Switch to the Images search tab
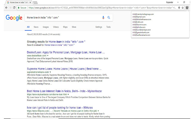191x119 pixels. click(x=46, y=27)
